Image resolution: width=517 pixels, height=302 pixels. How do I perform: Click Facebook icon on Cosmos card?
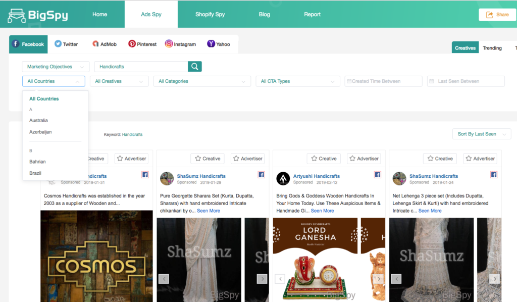145,175
